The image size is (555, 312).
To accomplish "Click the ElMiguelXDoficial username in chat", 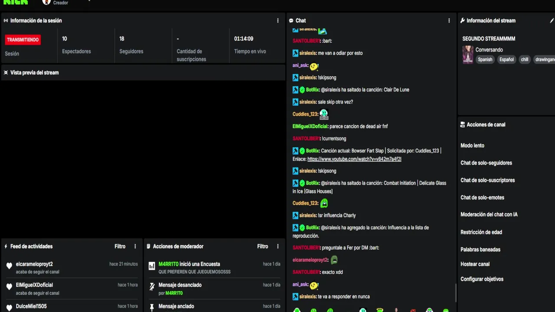I will tap(310, 126).
